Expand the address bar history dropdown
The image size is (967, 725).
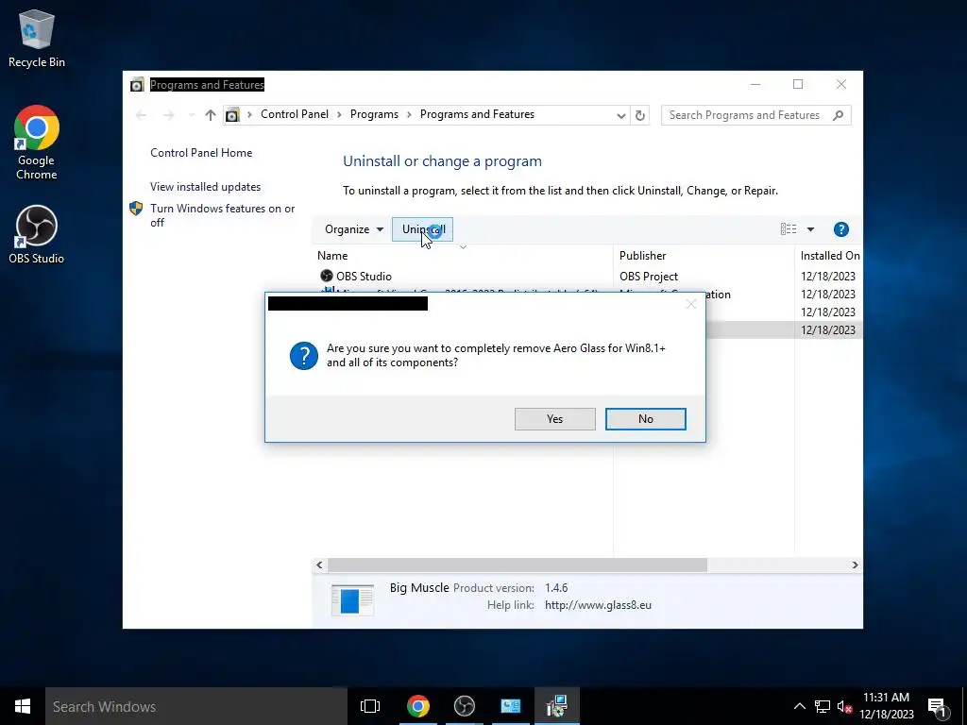point(621,115)
